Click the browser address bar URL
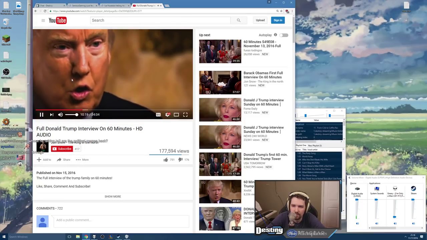Viewport: 427px width, 240px height. point(97,11)
